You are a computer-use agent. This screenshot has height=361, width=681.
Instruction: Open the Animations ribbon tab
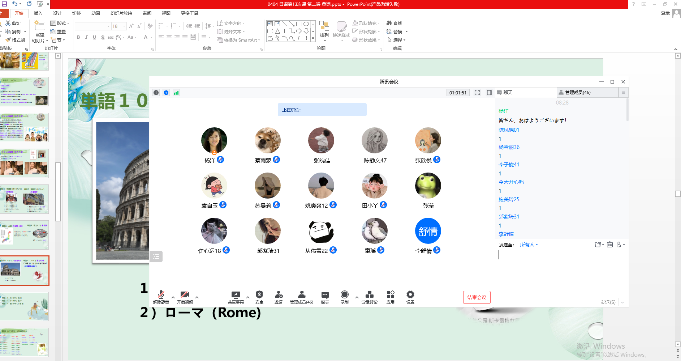click(96, 13)
